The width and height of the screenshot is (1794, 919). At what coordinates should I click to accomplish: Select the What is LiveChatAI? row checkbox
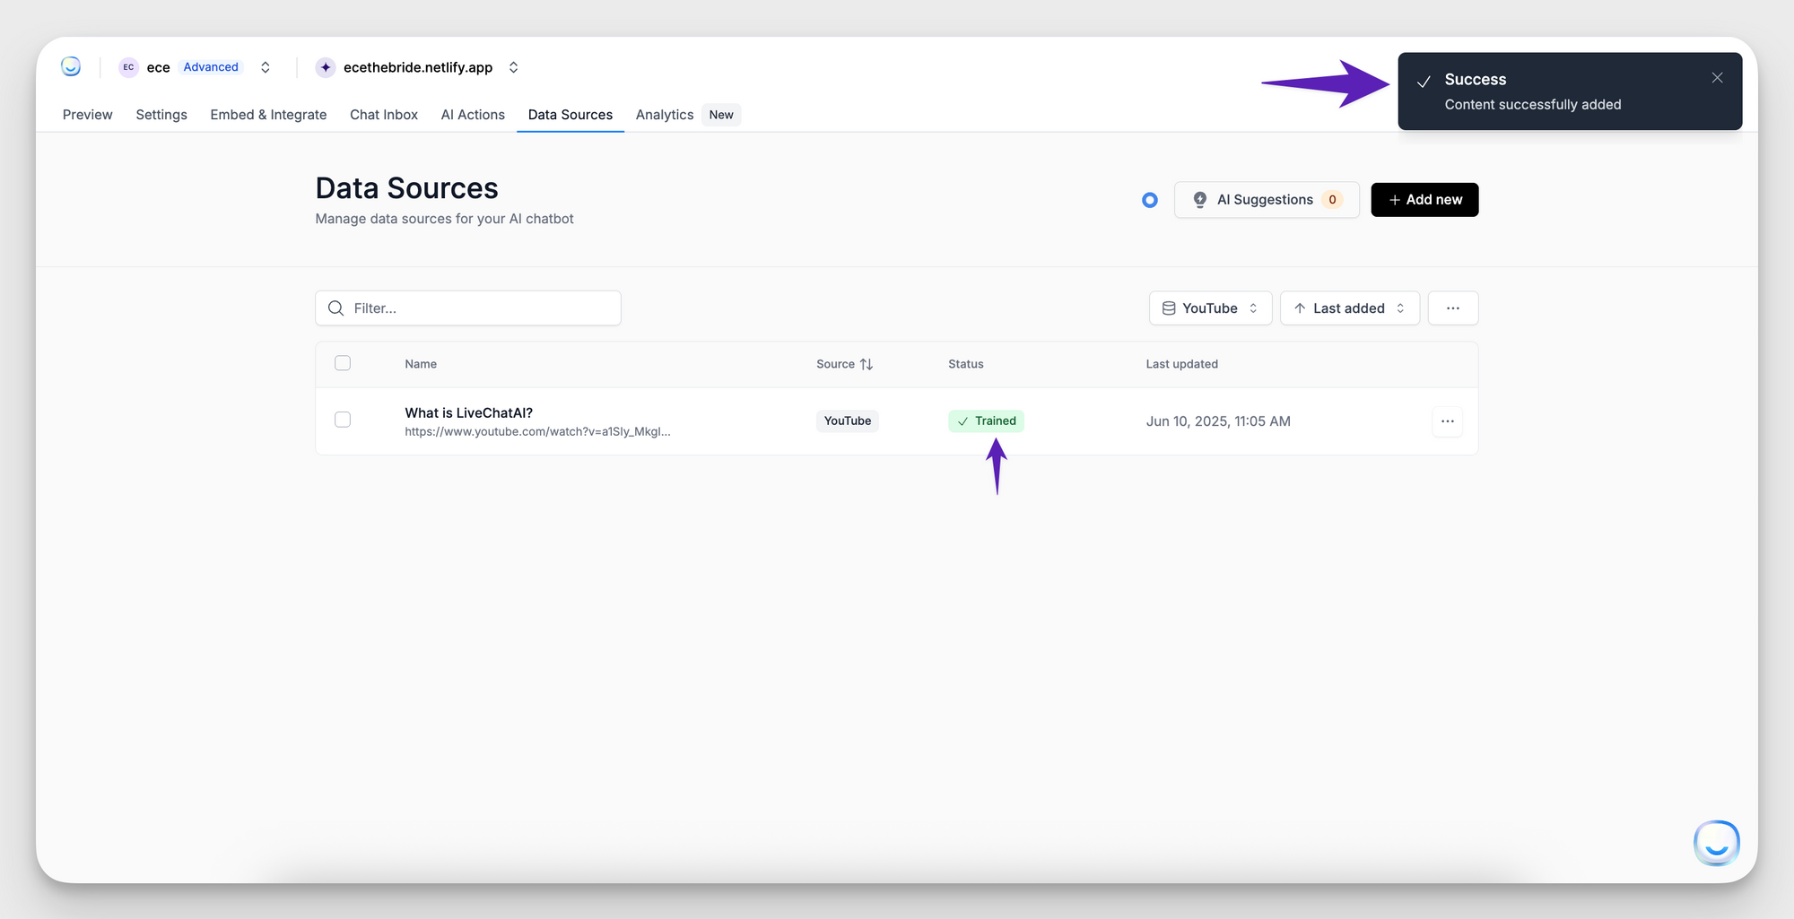343,420
